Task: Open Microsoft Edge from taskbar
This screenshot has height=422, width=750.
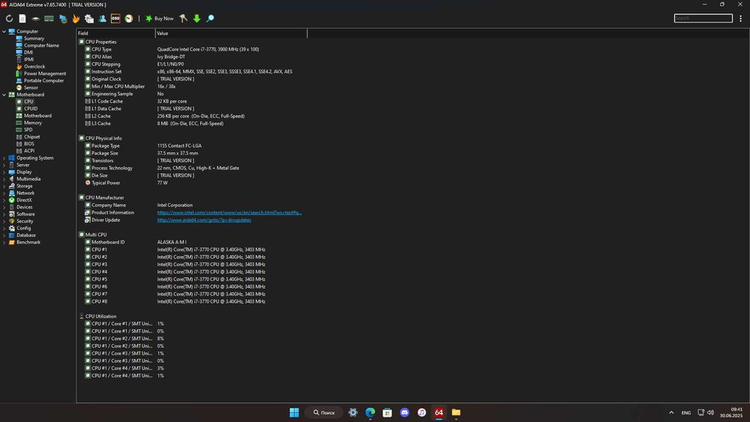Action: [370, 412]
